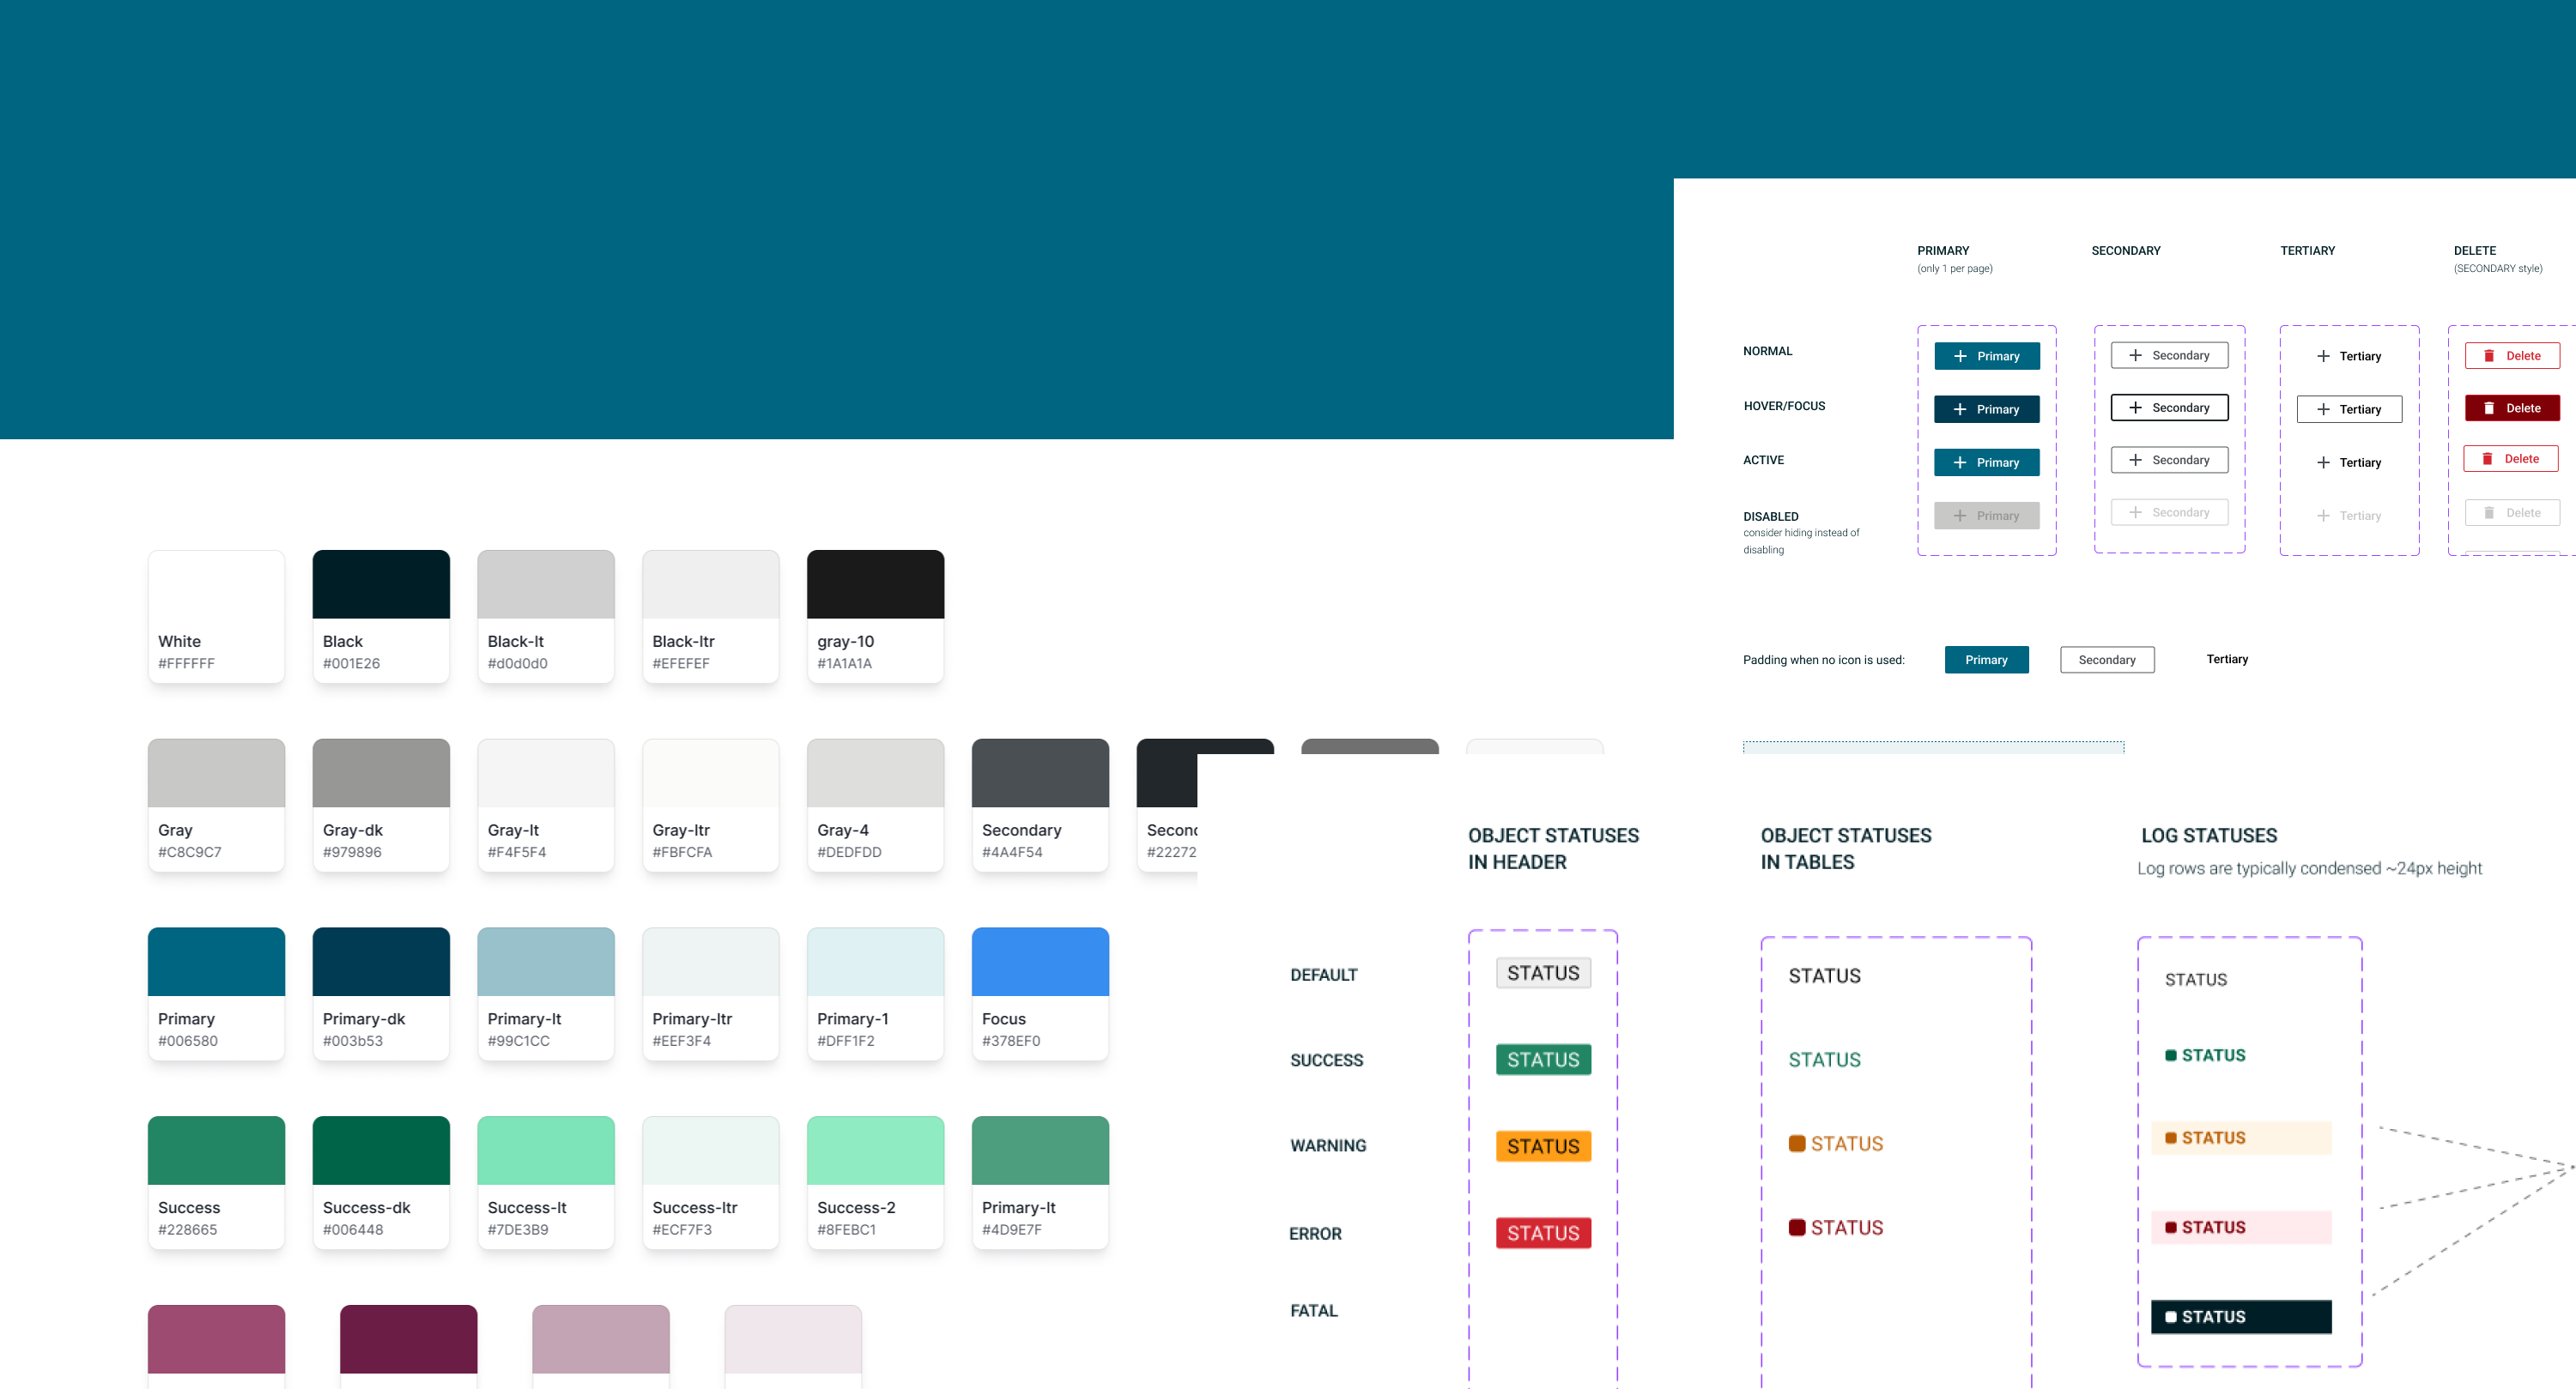The image size is (2576, 1389).
Task: Click the active state Delete button
Action: [2511, 460]
